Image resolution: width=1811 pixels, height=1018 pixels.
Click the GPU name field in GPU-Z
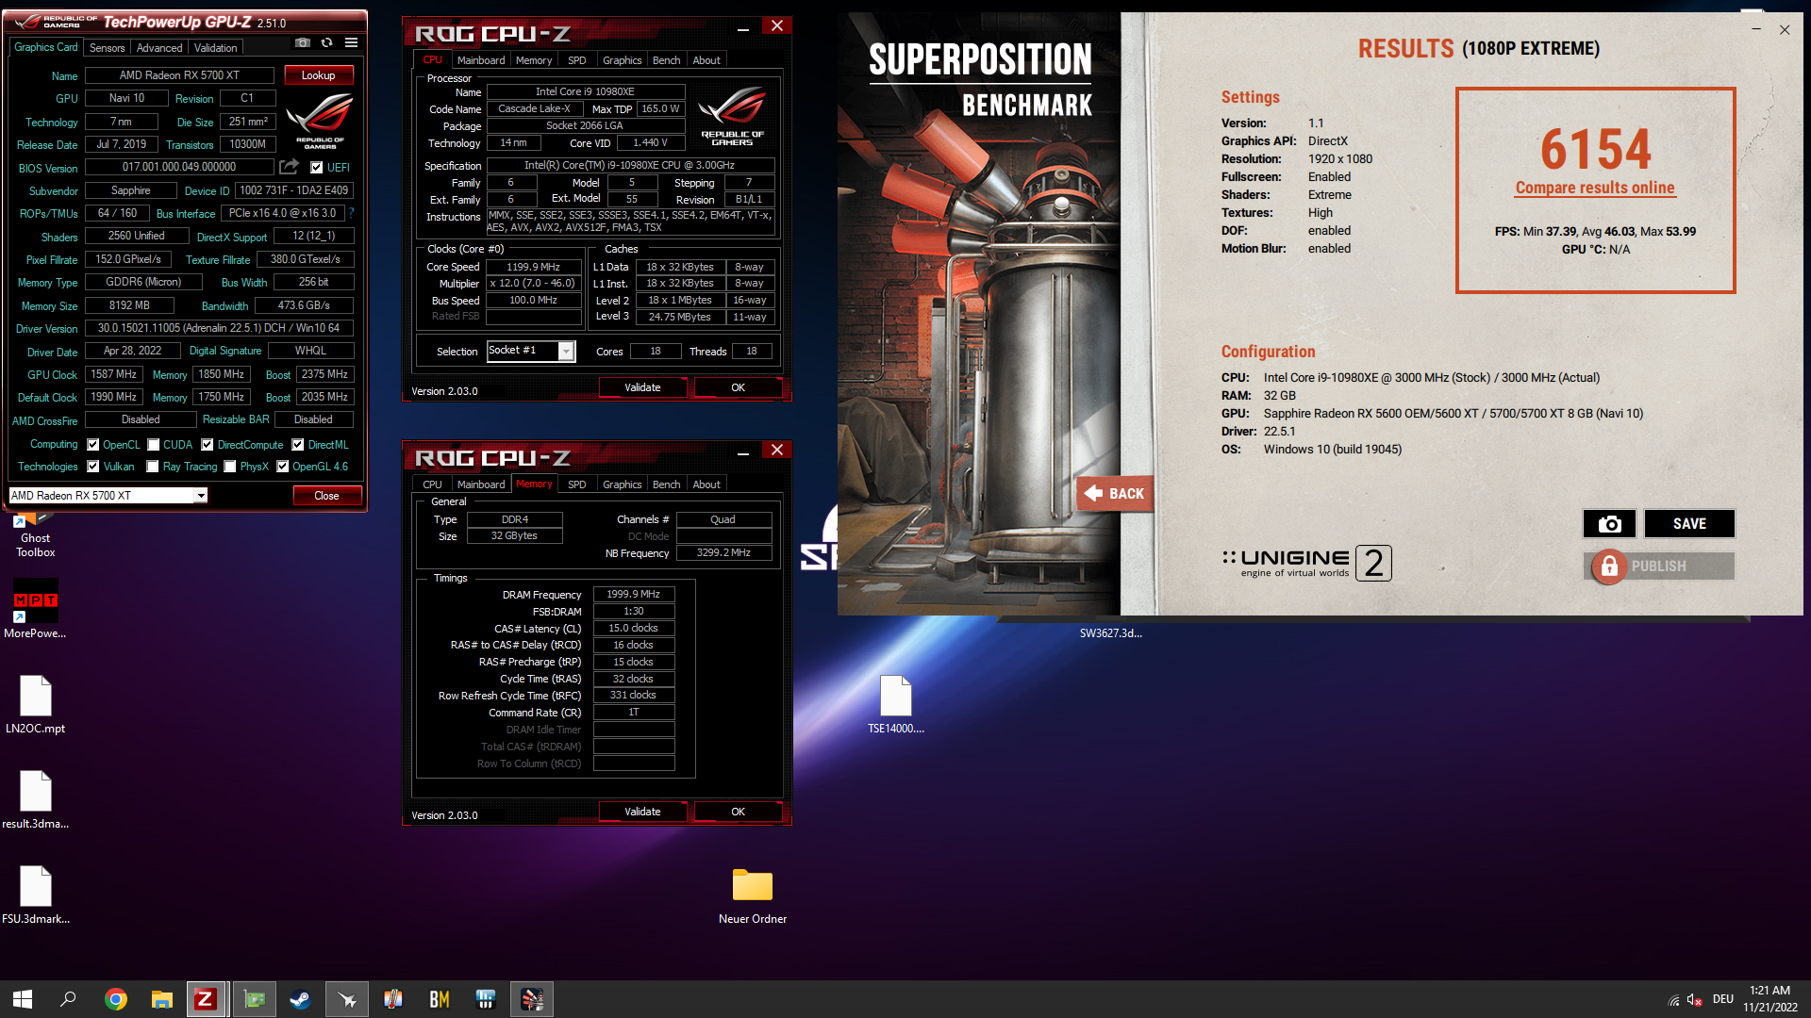pyautogui.click(x=179, y=74)
